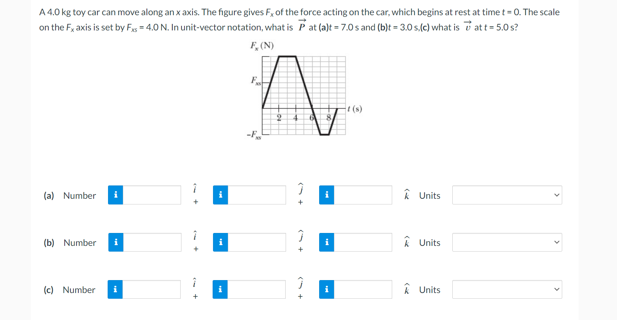Focus part (b) i-component number field

click(152, 242)
